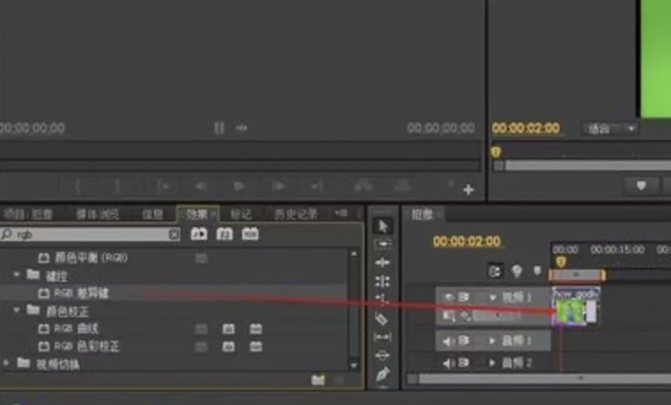Select the Slip tool
This screenshot has width=671, height=405.
tap(382, 337)
